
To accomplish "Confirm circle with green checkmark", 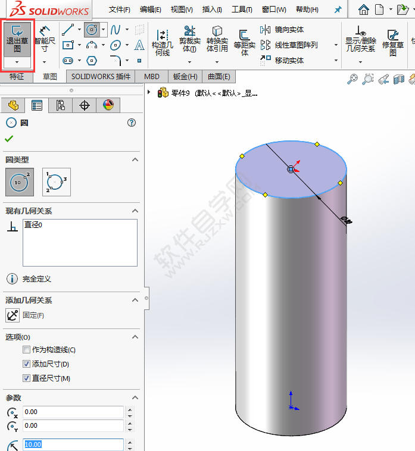I will tap(9, 139).
